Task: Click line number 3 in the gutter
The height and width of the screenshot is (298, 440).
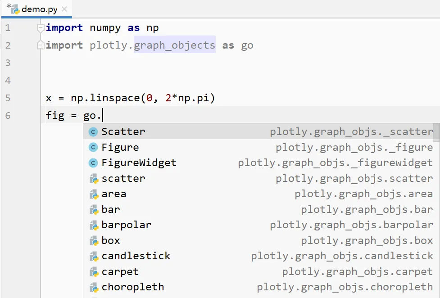Action: [x=8, y=63]
